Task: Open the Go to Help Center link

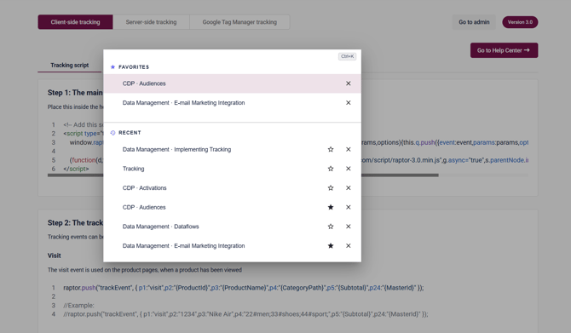Action: (x=504, y=50)
